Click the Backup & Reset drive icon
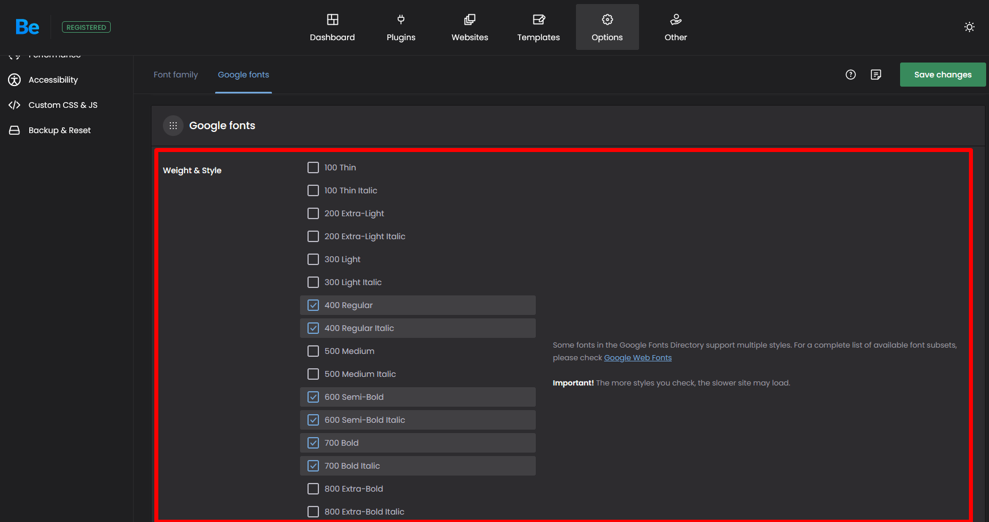 [14, 130]
